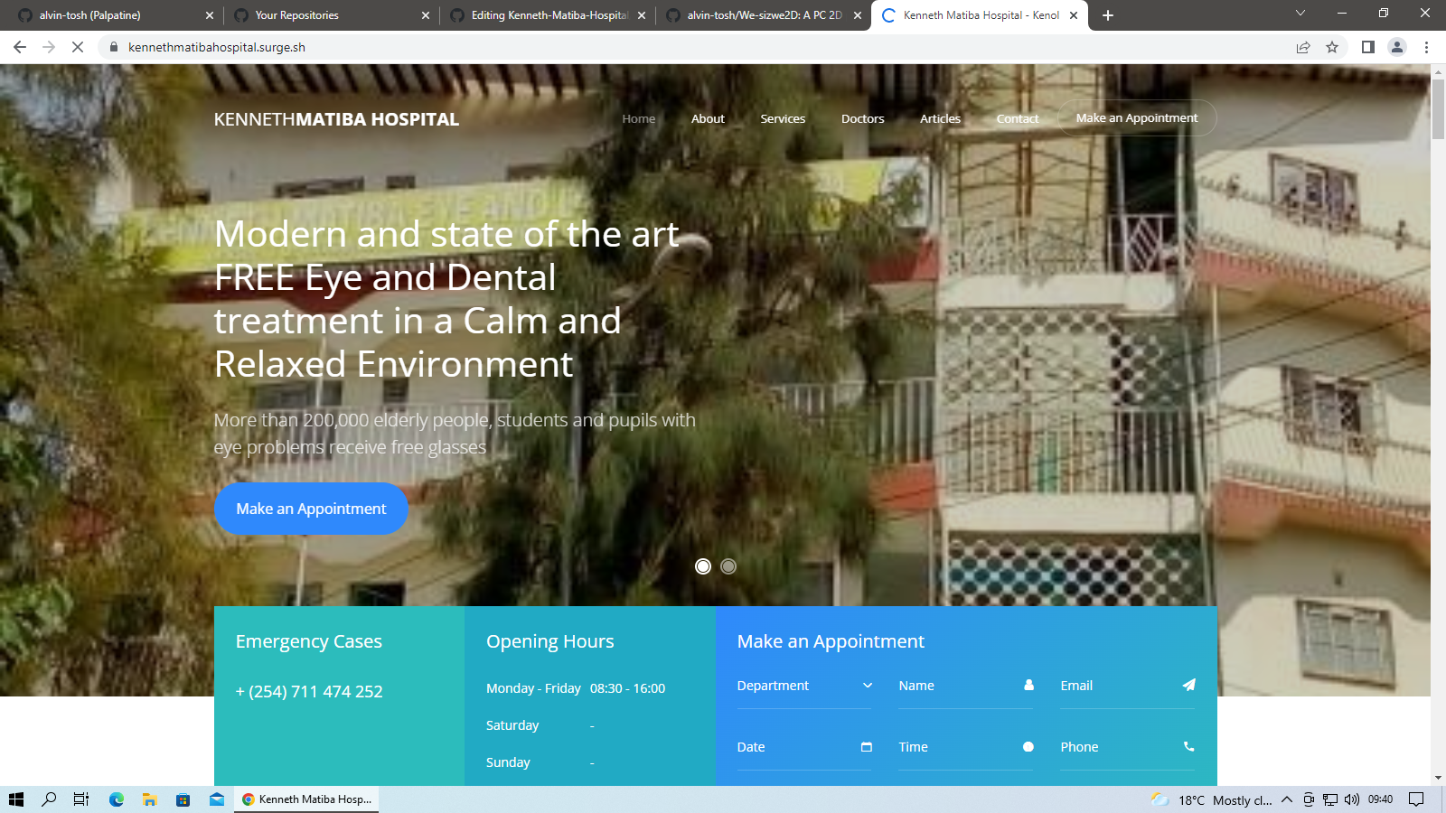Screen dimensions: 1446x813
Task: Click the calendar icon in Date field
Action: [x=867, y=746]
